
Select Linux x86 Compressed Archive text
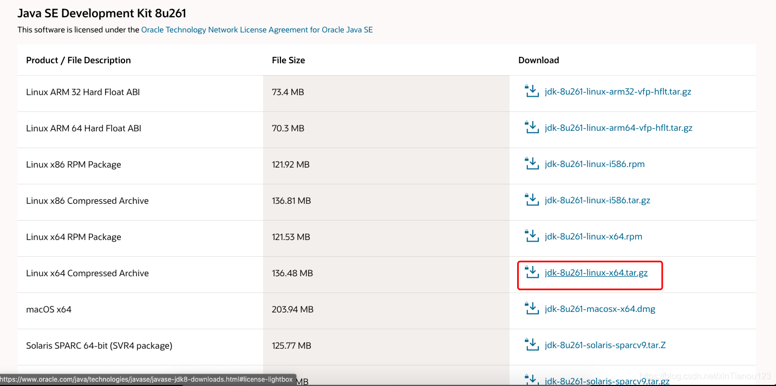coord(87,201)
